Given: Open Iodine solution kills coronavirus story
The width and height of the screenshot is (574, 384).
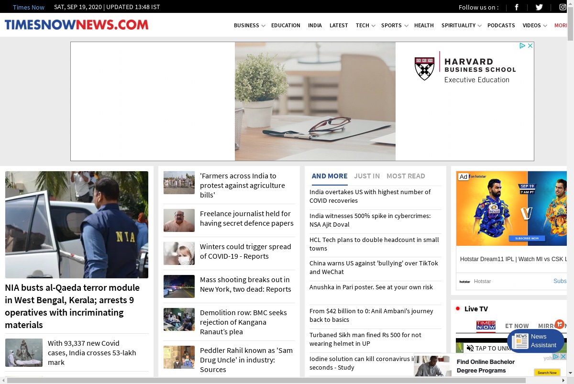Looking at the screenshot, I should tap(361, 363).
